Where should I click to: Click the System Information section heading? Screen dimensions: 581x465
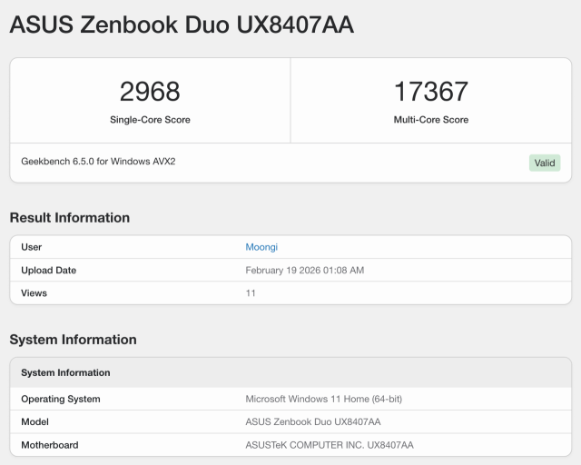click(x=73, y=340)
